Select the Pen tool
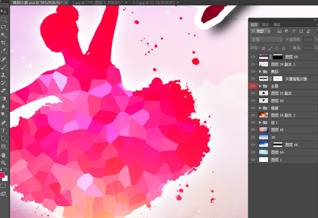Screen dimensions: 318x218 click(3, 123)
